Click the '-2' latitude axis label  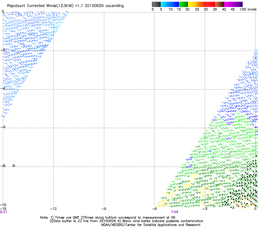3,50
